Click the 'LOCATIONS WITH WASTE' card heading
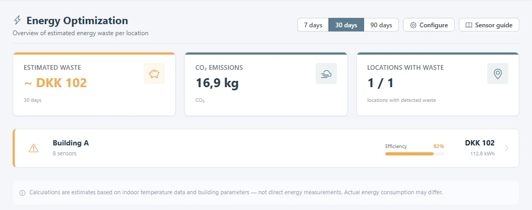 click(x=406, y=67)
